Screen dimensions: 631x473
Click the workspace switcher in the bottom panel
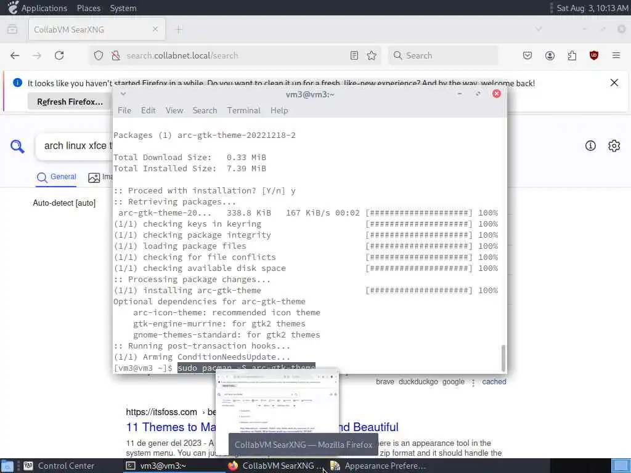(x=620, y=466)
